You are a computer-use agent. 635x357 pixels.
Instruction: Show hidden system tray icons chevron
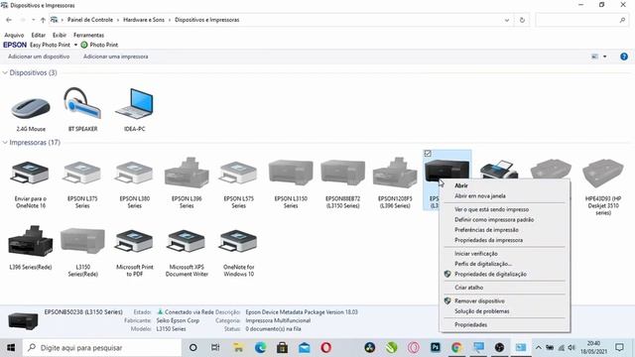(x=538, y=347)
